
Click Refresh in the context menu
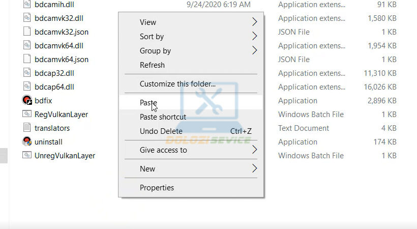tap(152, 65)
